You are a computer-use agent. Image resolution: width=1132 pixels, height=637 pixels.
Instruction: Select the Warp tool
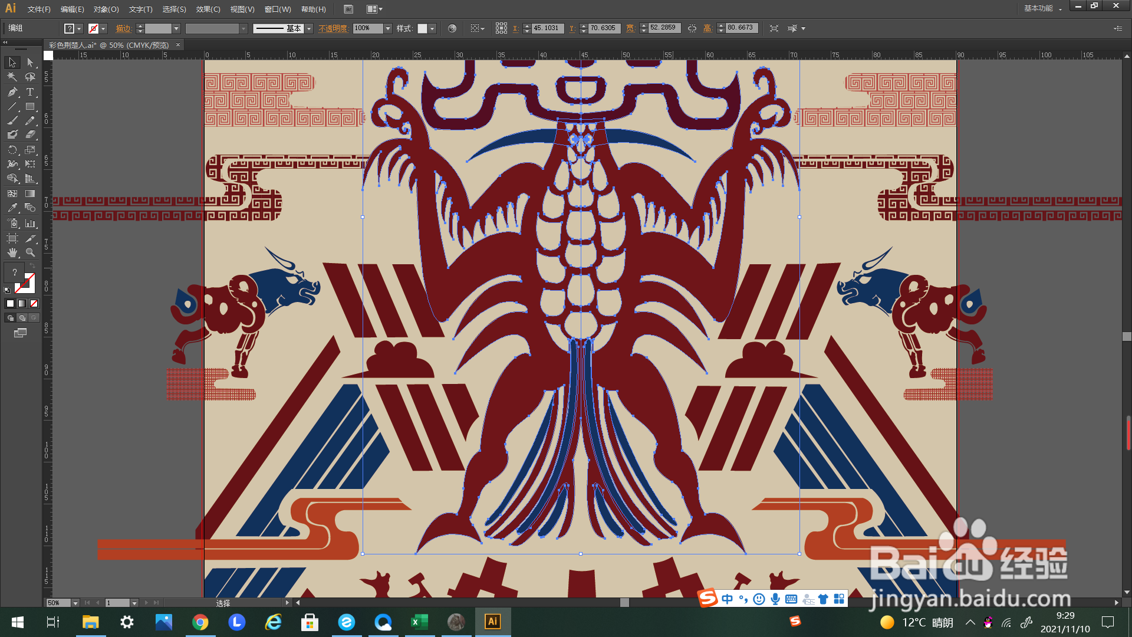(12, 164)
